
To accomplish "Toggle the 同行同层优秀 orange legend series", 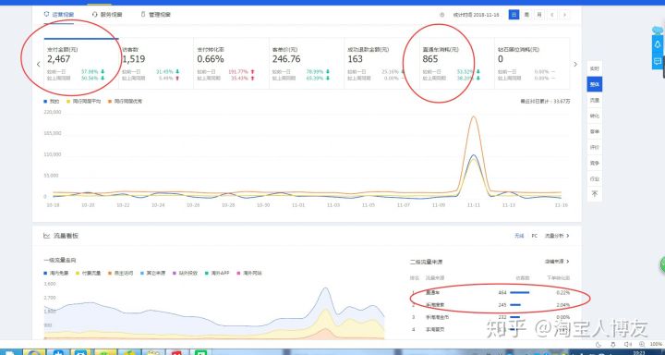I will [x=125, y=102].
